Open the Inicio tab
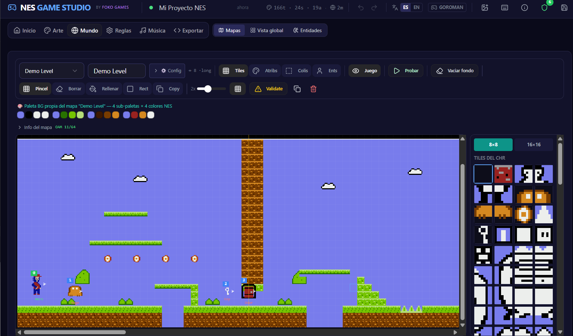The height and width of the screenshot is (336, 573). [25, 30]
